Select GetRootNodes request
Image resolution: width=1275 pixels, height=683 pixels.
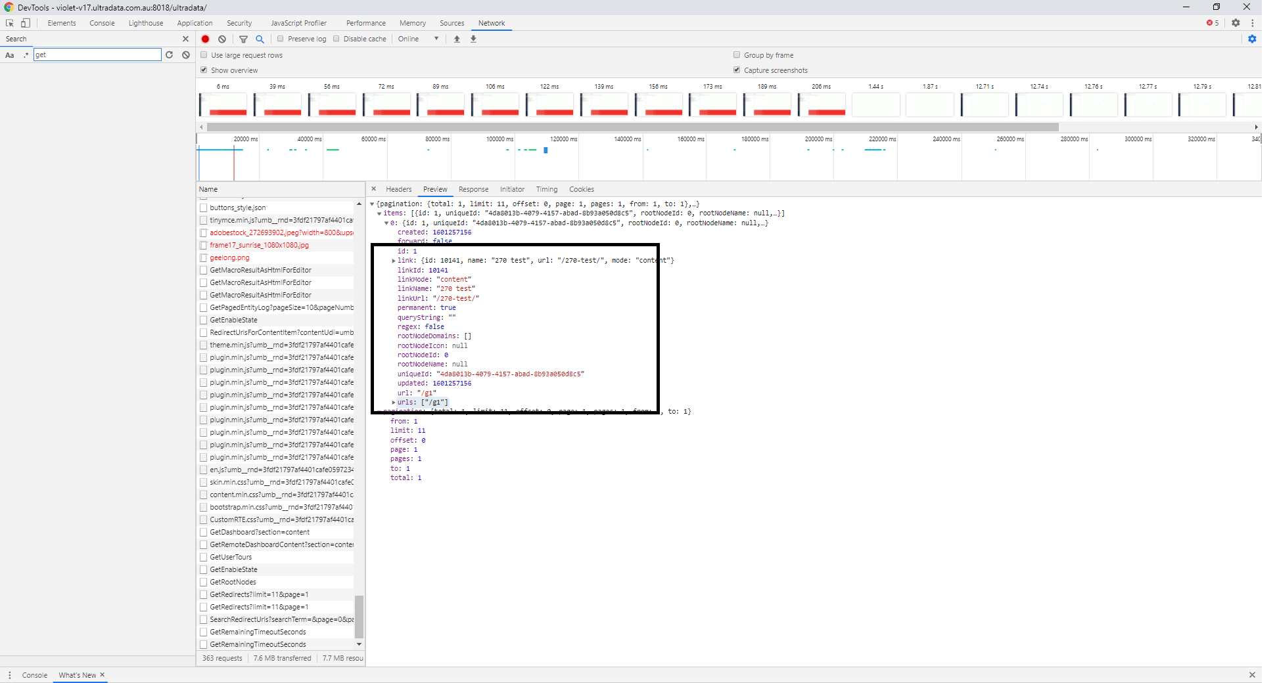click(x=276, y=582)
